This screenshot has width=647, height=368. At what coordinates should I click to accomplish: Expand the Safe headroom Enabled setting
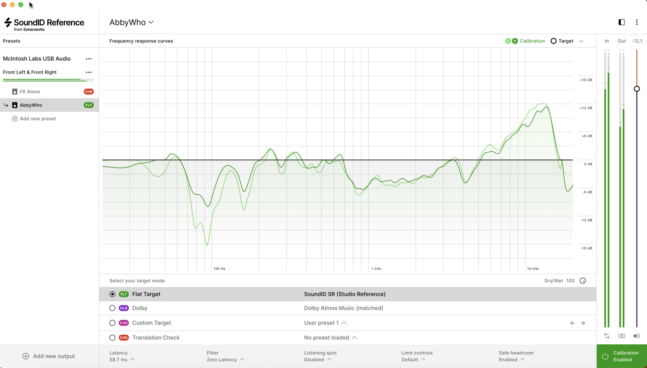[x=516, y=356]
